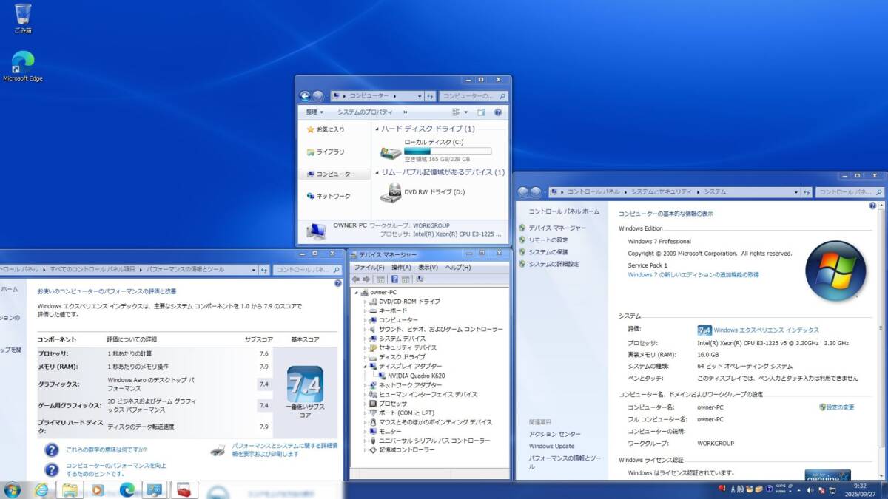Image resolution: width=888 pixels, height=499 pixels.
Task: Click the print icon in performance window
Action: tap(218, 449)
